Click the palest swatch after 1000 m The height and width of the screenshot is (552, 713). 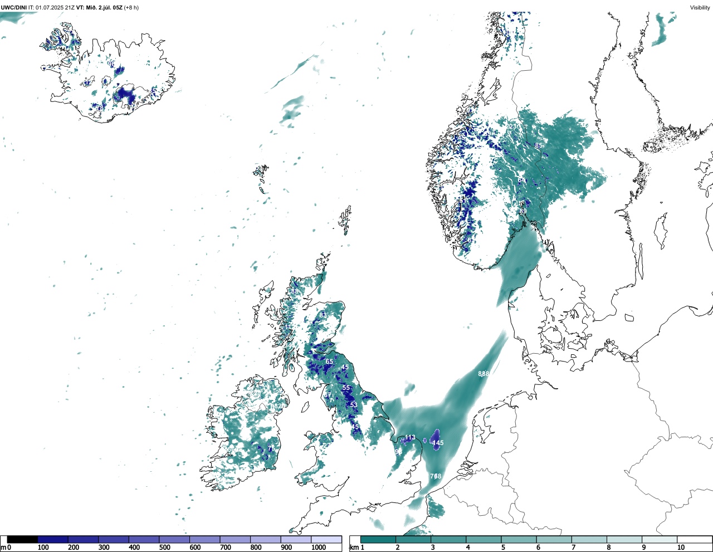pyautogui.click(x=326, y=540)
